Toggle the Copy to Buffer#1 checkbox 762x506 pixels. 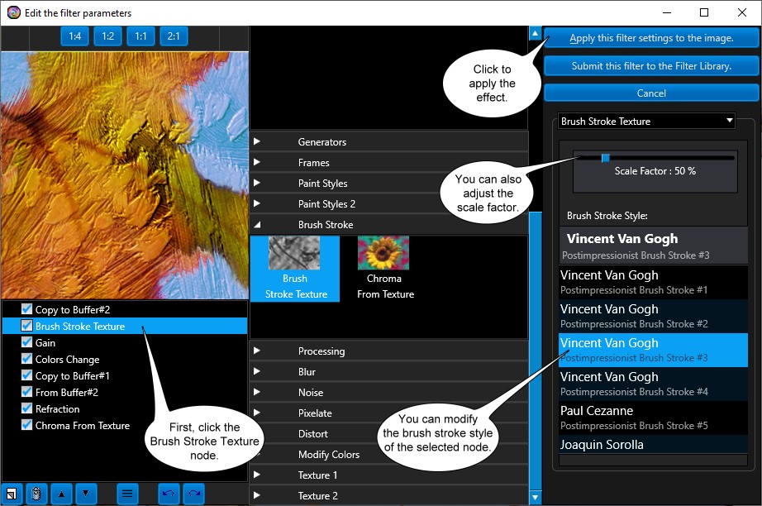[x=26, y=375]
